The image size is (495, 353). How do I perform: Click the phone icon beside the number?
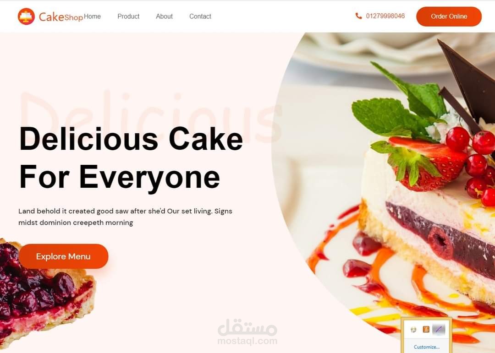point(358,16)
